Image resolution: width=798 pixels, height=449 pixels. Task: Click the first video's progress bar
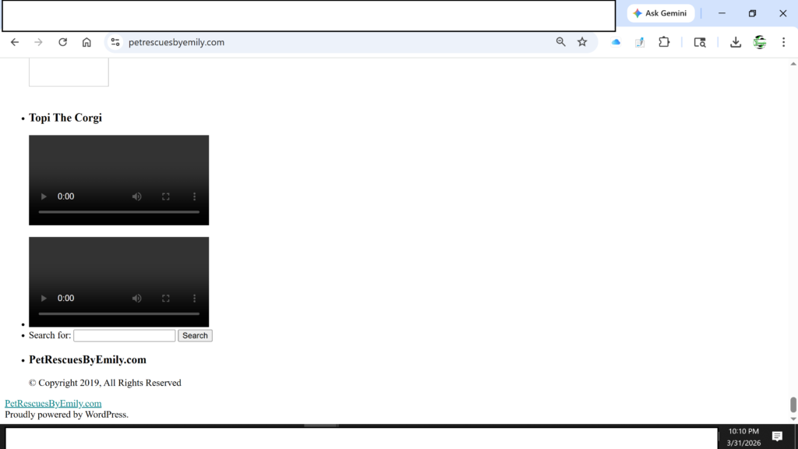118,212
